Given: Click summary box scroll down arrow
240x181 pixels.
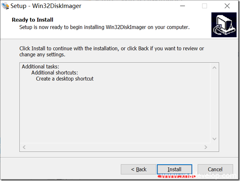Looking at the screenshot, I should (215, 139).
